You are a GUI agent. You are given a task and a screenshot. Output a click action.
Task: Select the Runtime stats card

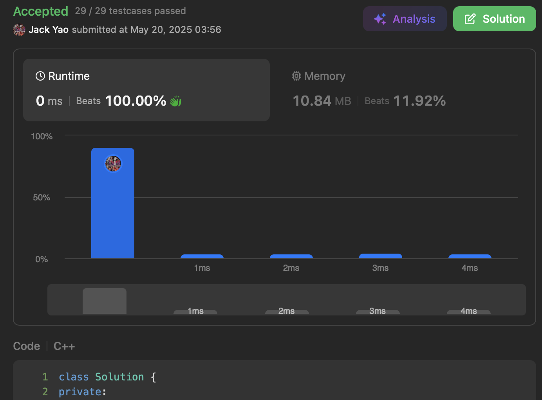146,90
